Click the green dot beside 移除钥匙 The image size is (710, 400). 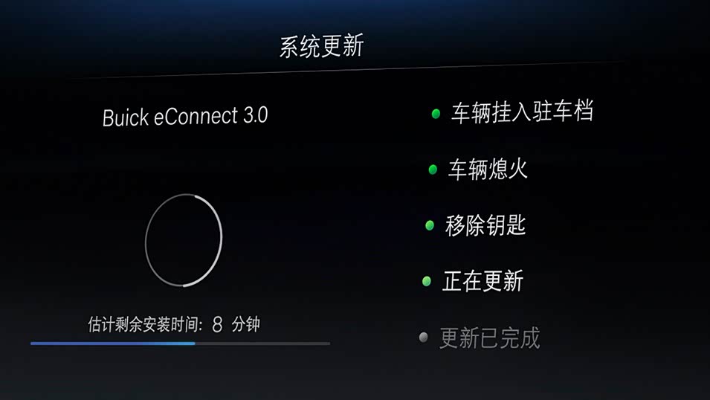pyautogui.click(x=430, y=225)
